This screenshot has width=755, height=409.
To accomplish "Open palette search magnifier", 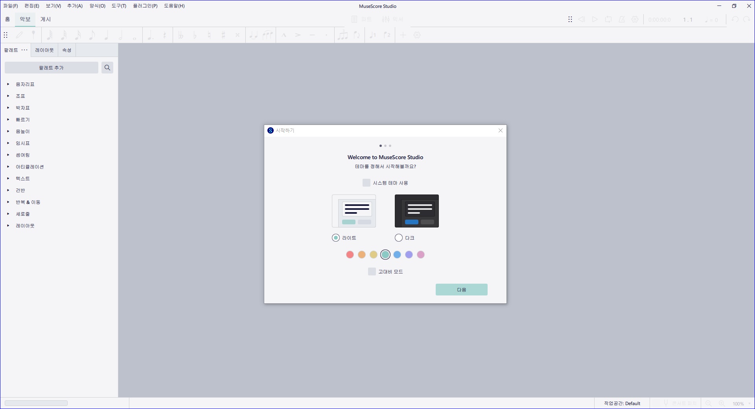I will 107,68.
